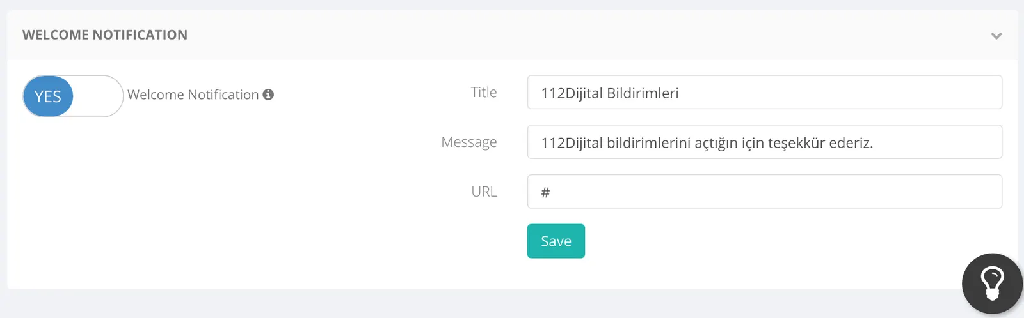
Task: Click the info icon beside Welcome Notification
Action: click(x=268, y=95)
